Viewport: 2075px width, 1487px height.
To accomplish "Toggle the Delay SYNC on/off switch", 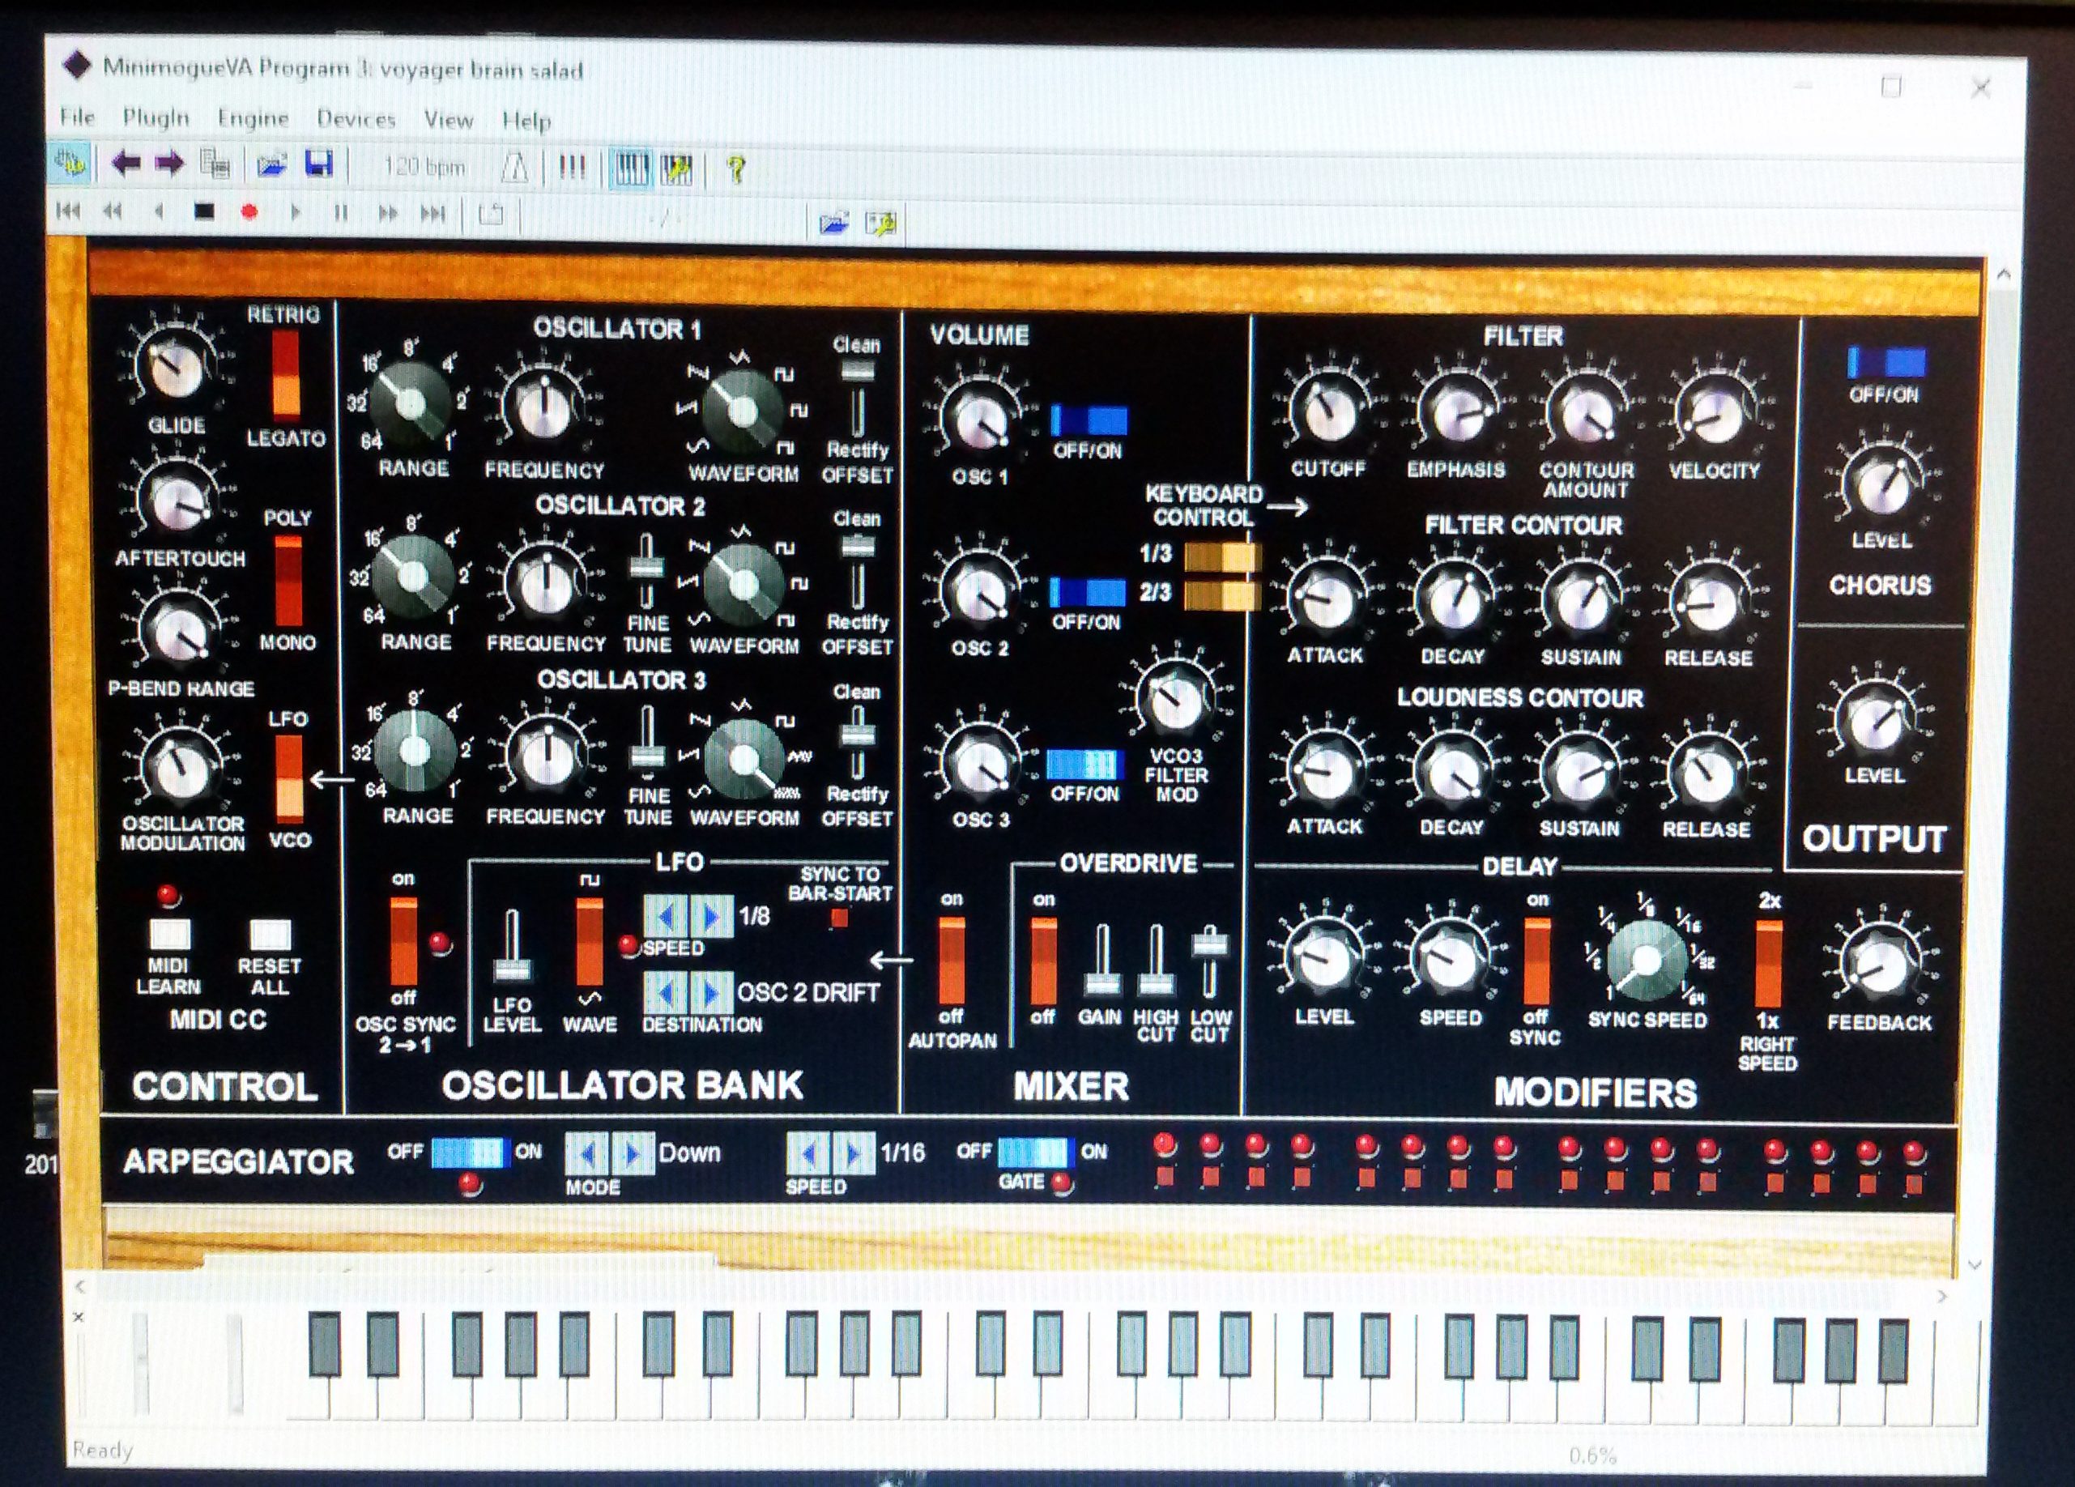I will [x=1537, y=961].
